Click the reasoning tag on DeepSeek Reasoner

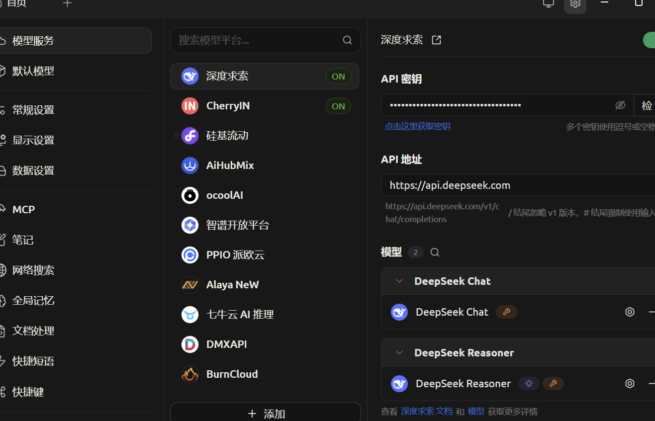529,384
